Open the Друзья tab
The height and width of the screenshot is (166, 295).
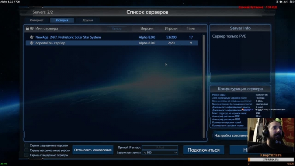coord(88,20)
